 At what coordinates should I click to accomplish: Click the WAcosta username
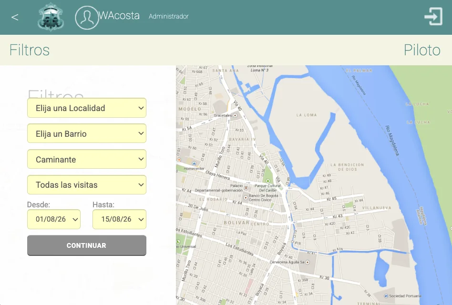119,16
